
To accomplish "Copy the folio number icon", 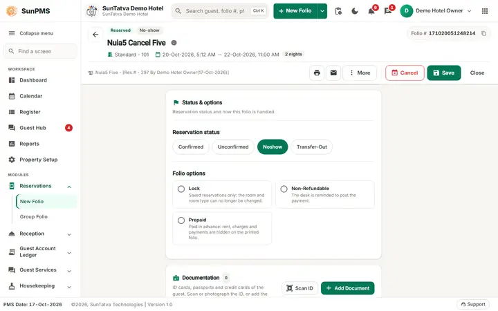I will pos(483,33).
